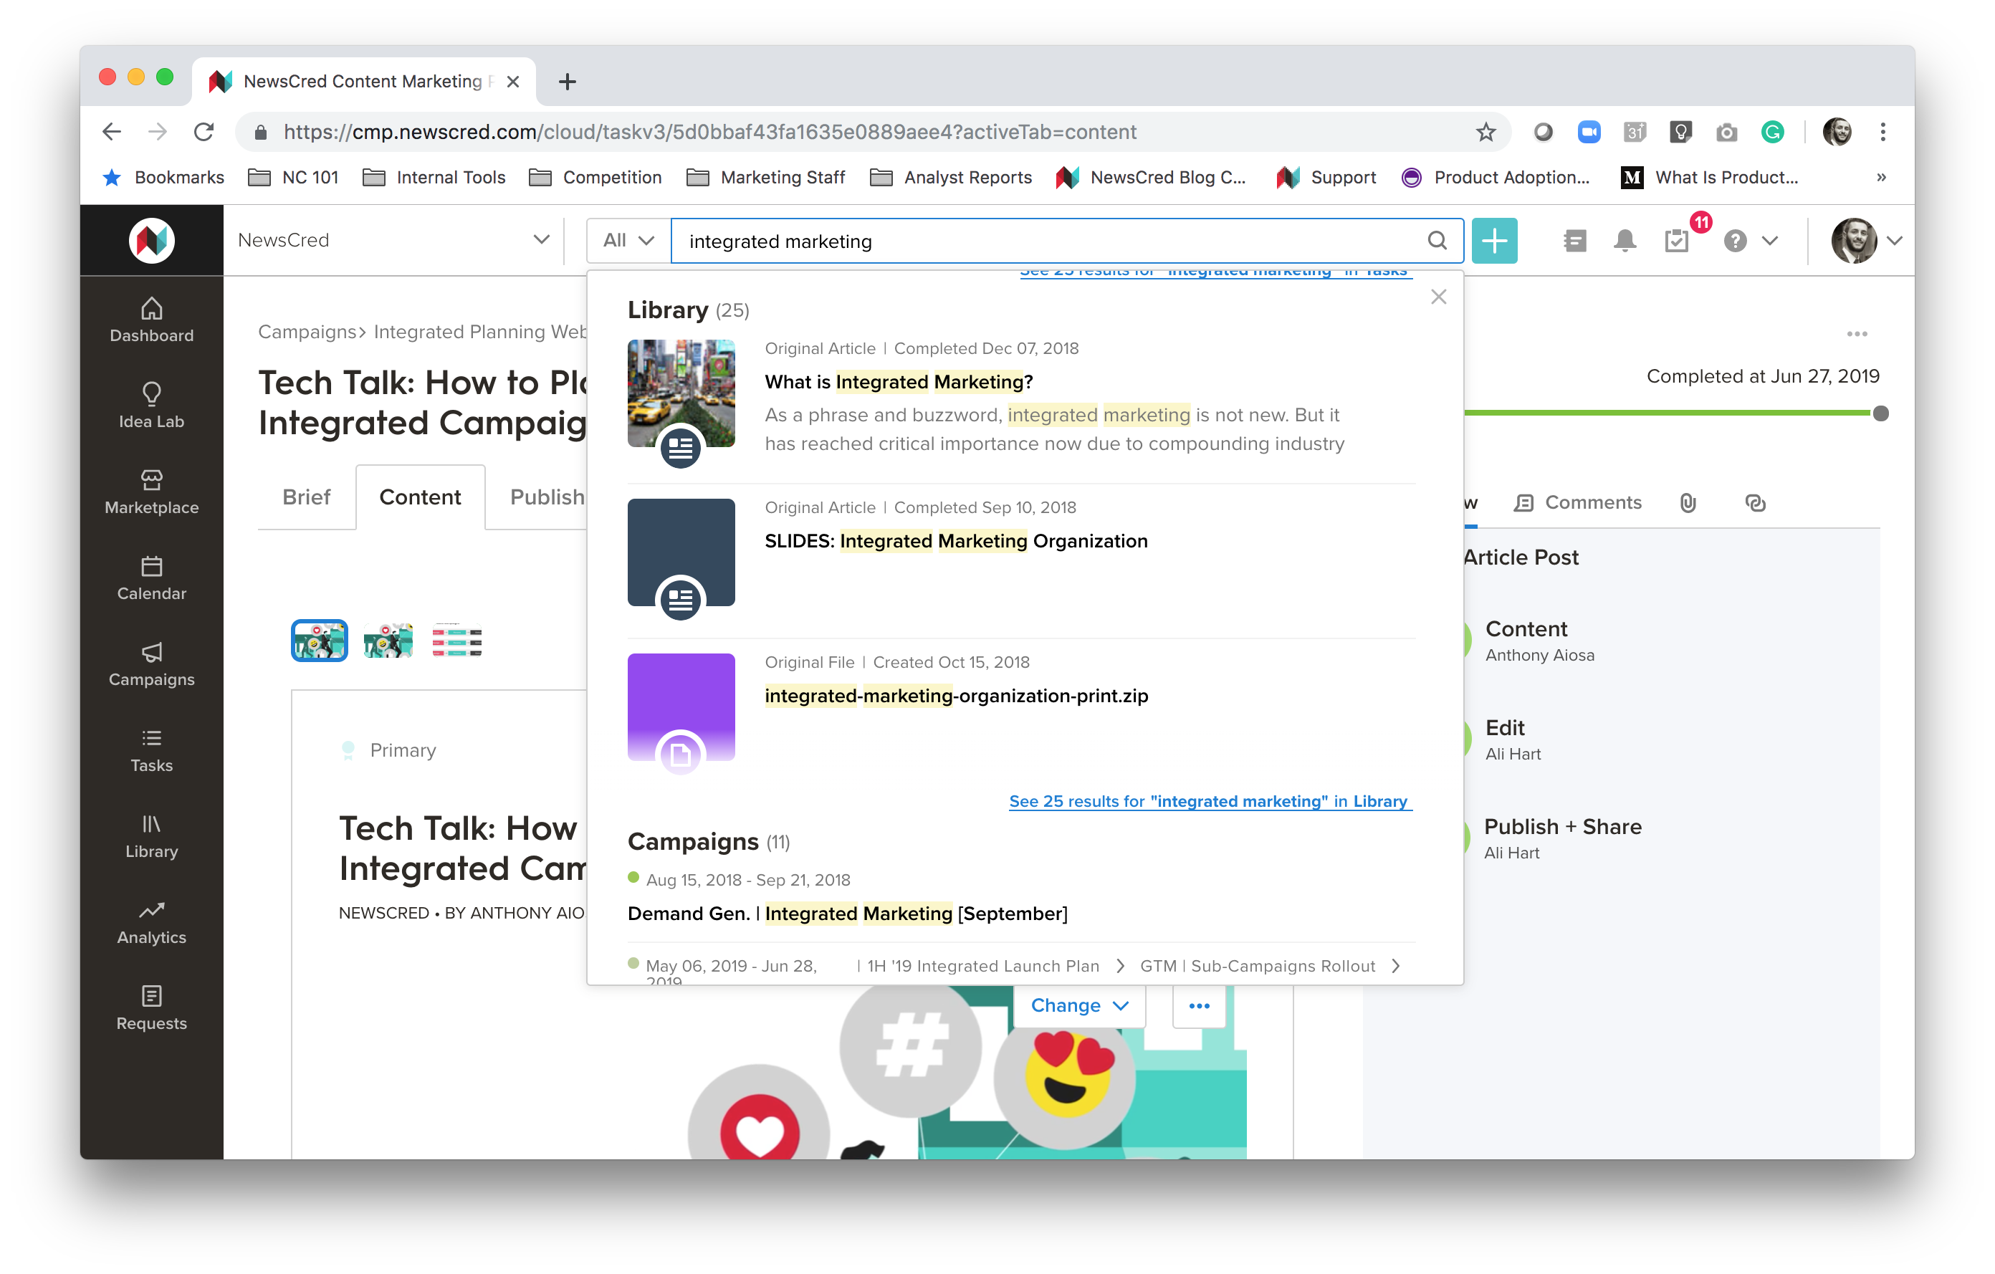Open integrated-marketing-organization-print.zip result

click(x=956, y=696)
